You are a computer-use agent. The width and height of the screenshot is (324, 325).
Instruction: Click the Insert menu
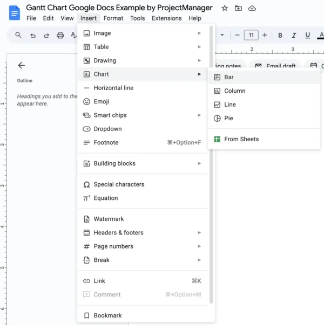pos(89,18)
